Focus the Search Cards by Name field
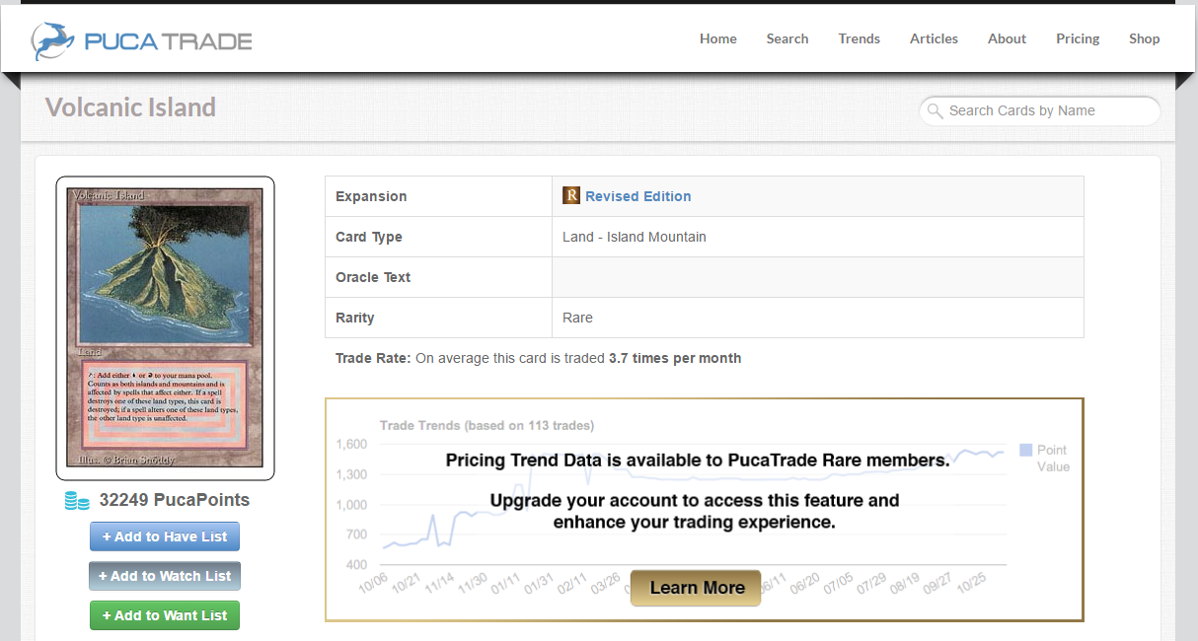This screenshot has height=641, width=1198. point(1040,110)
